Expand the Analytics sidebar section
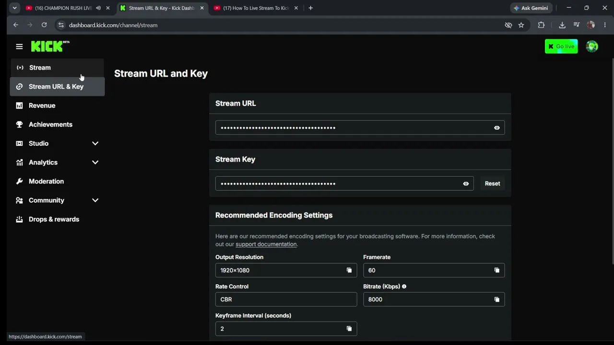The image size is (614, 345). [x=95, y=162]
